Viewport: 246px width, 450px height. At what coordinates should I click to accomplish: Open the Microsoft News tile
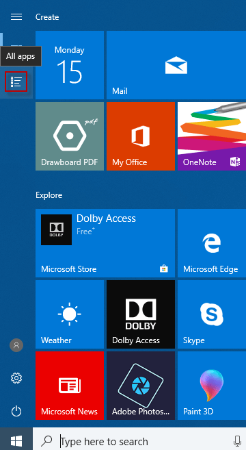[x=70, y=386]
